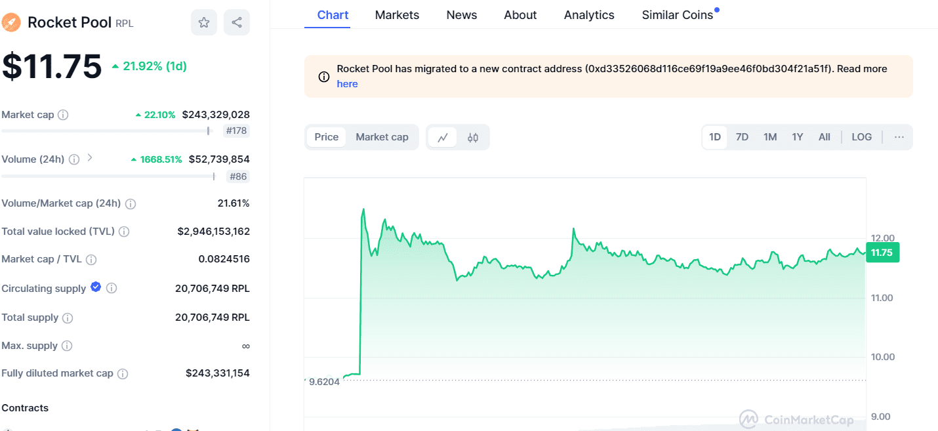Expand Volume (24h) details chevron
Viewport: 938px width, 431px height.
pos(90,158)
